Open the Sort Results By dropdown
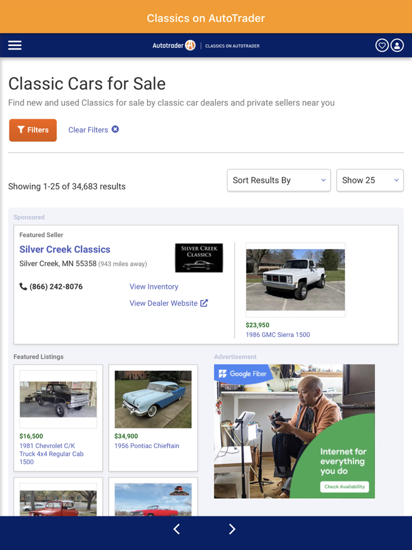This screenshot has height=550, width=412. click(x=278, y=180)
